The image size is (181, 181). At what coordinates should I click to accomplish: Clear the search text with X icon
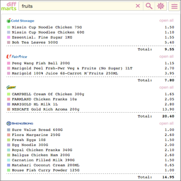pyautogui.click(x=138, y=6)
